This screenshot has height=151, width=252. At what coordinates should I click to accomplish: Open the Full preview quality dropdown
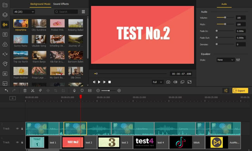pyautogui.click(x=157, y=82)
